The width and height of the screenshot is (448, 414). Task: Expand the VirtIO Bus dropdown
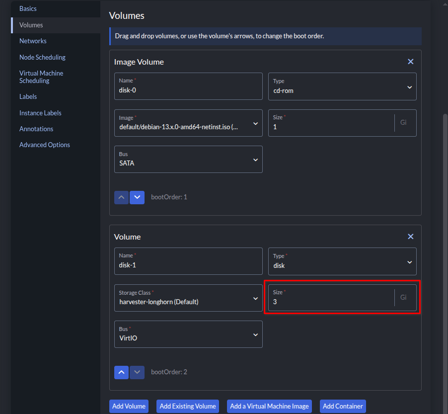click(188, 334)
